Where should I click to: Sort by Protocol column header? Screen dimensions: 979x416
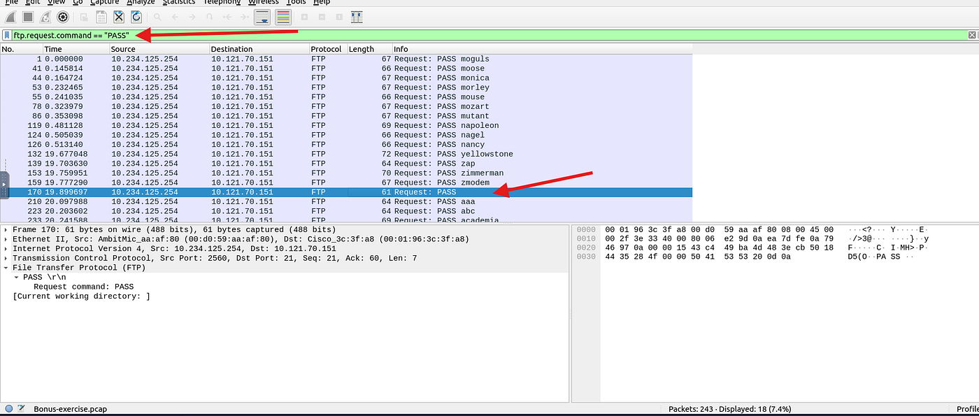pos(328,49)
